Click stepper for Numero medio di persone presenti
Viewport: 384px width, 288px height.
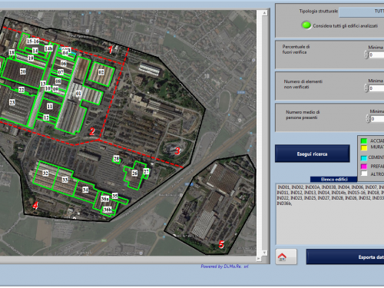pyautogui.click(x=368, y=118)
